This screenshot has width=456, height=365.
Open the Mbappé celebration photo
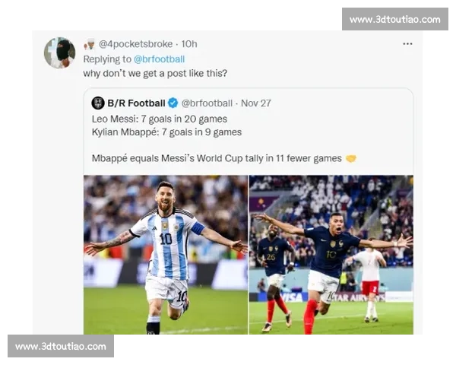tap(331, 255)
